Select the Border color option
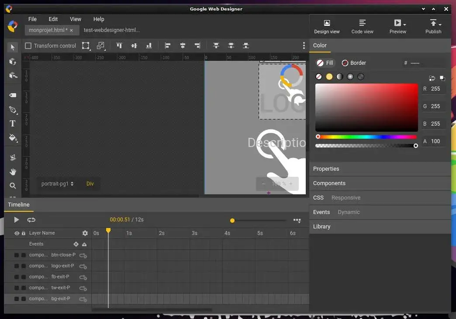This screenshot has height=319, width=456. [354, 63]
